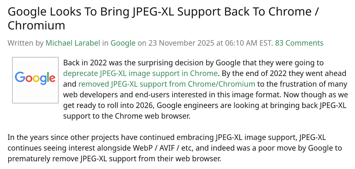Viewport: 355px width, 169px height.
Task: View the 83 Comments link
Action: [x=299, y=43]
